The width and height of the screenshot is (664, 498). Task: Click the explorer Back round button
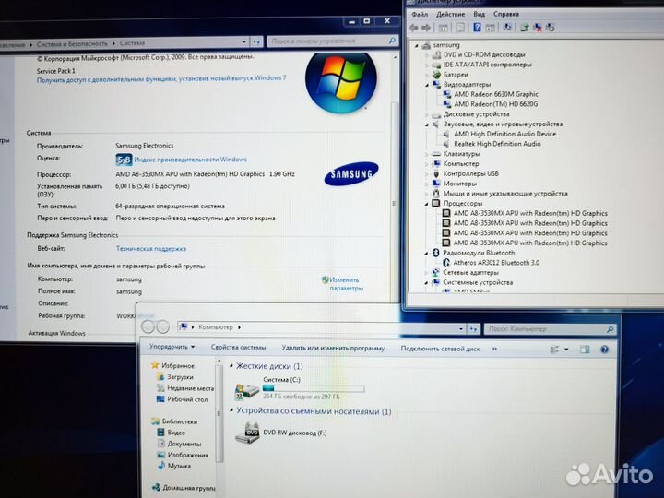pos(148,326)
